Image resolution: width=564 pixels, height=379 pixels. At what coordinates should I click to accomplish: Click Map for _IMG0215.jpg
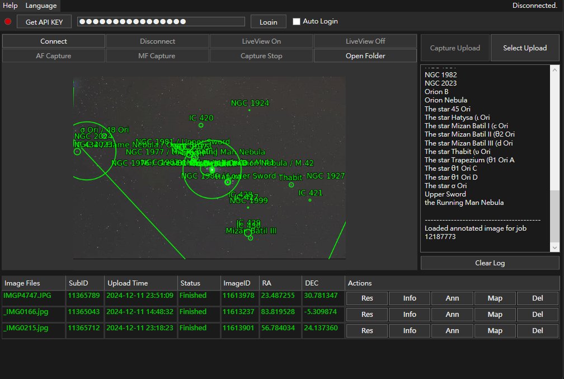pos(495,330)
